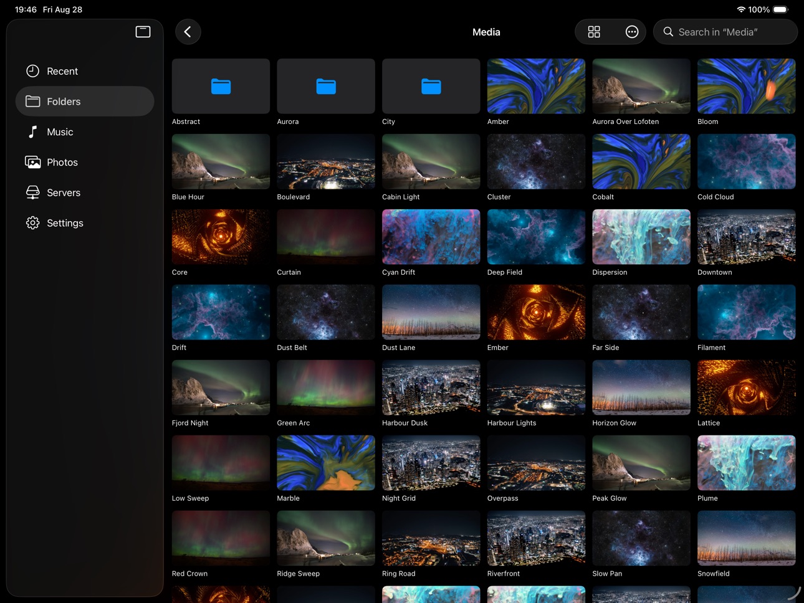Screen dimensions: 804x603
Task: Select the Green Arc thumbnail
Action: point(326,387)
